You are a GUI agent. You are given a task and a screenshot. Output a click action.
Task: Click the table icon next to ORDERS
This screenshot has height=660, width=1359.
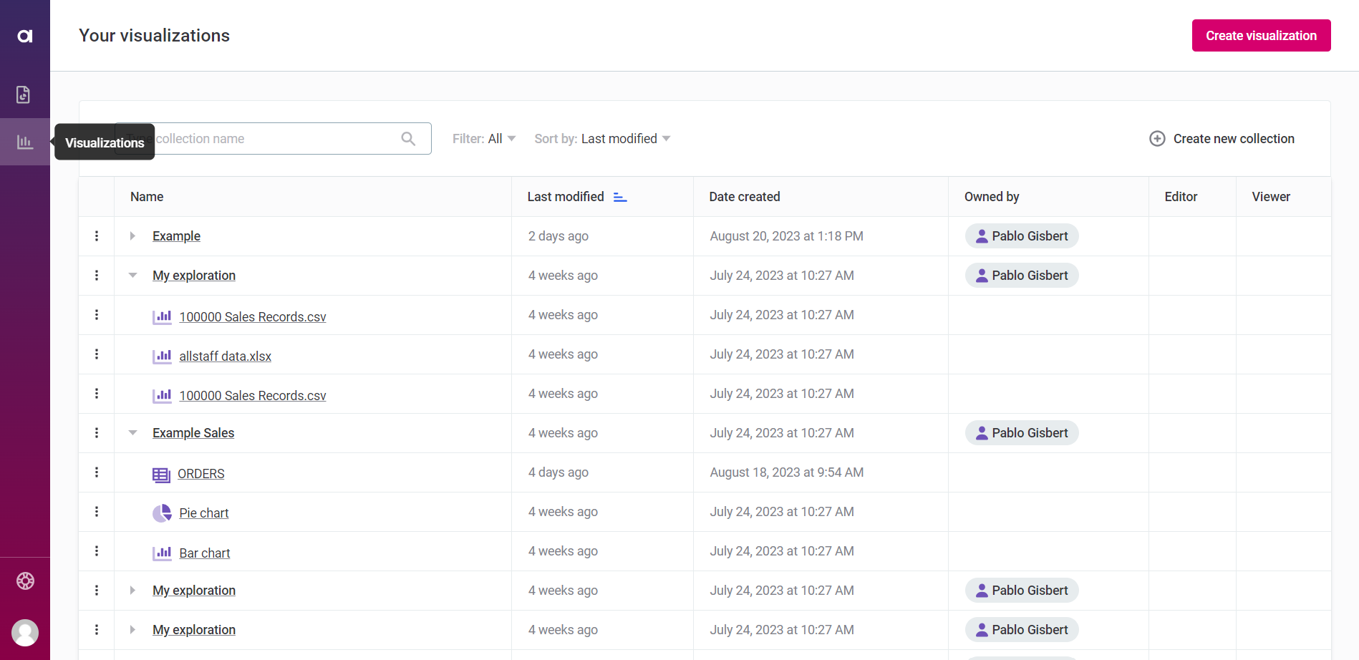162,473
